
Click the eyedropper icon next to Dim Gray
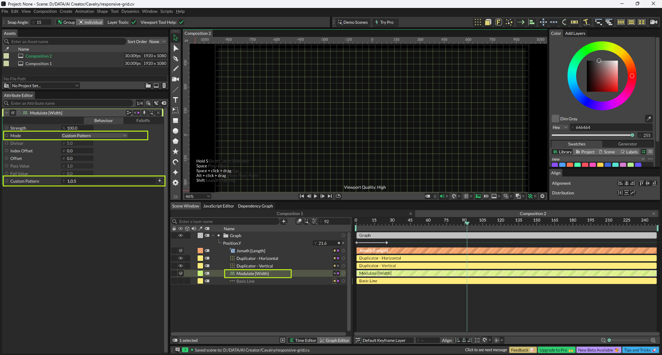[x=649, y=119]
